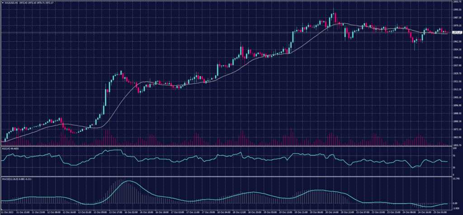The image size is (463, 215).
Task: Click the divider between RSI and MACD panels
Action: (x=226, y=177)
